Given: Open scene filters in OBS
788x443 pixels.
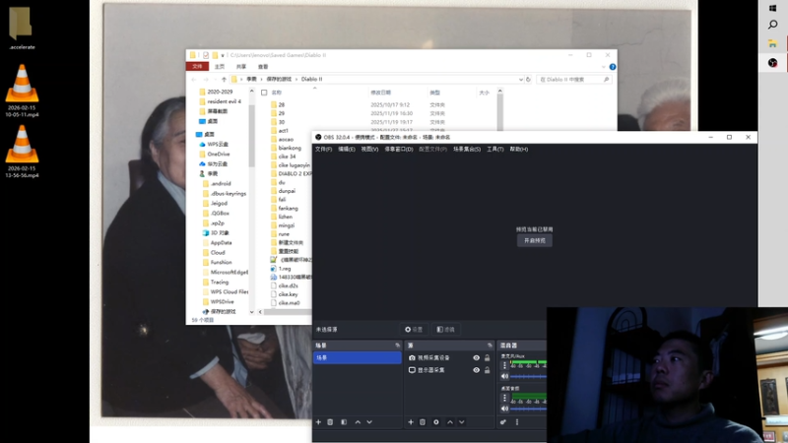Looking at the screenshot, I should (344, 422).
